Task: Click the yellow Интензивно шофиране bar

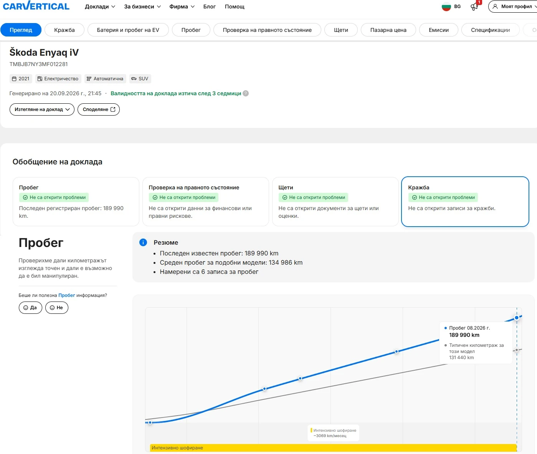Action: tap(333, 448)
